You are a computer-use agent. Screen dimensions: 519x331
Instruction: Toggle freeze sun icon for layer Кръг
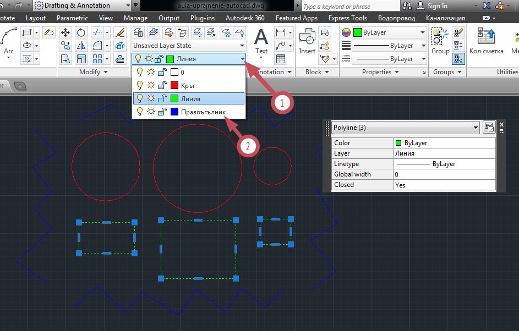pyautogui.click(x=151, y=85)
